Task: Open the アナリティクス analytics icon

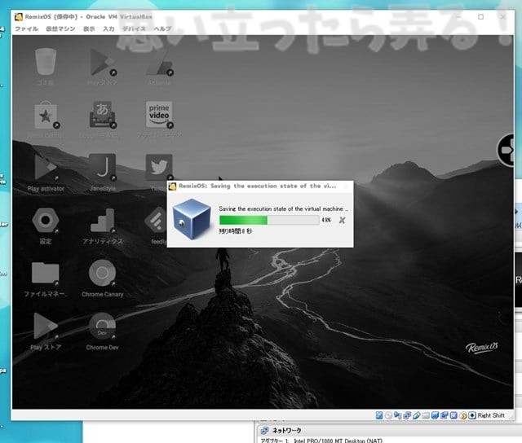Action: coord(103,221)
